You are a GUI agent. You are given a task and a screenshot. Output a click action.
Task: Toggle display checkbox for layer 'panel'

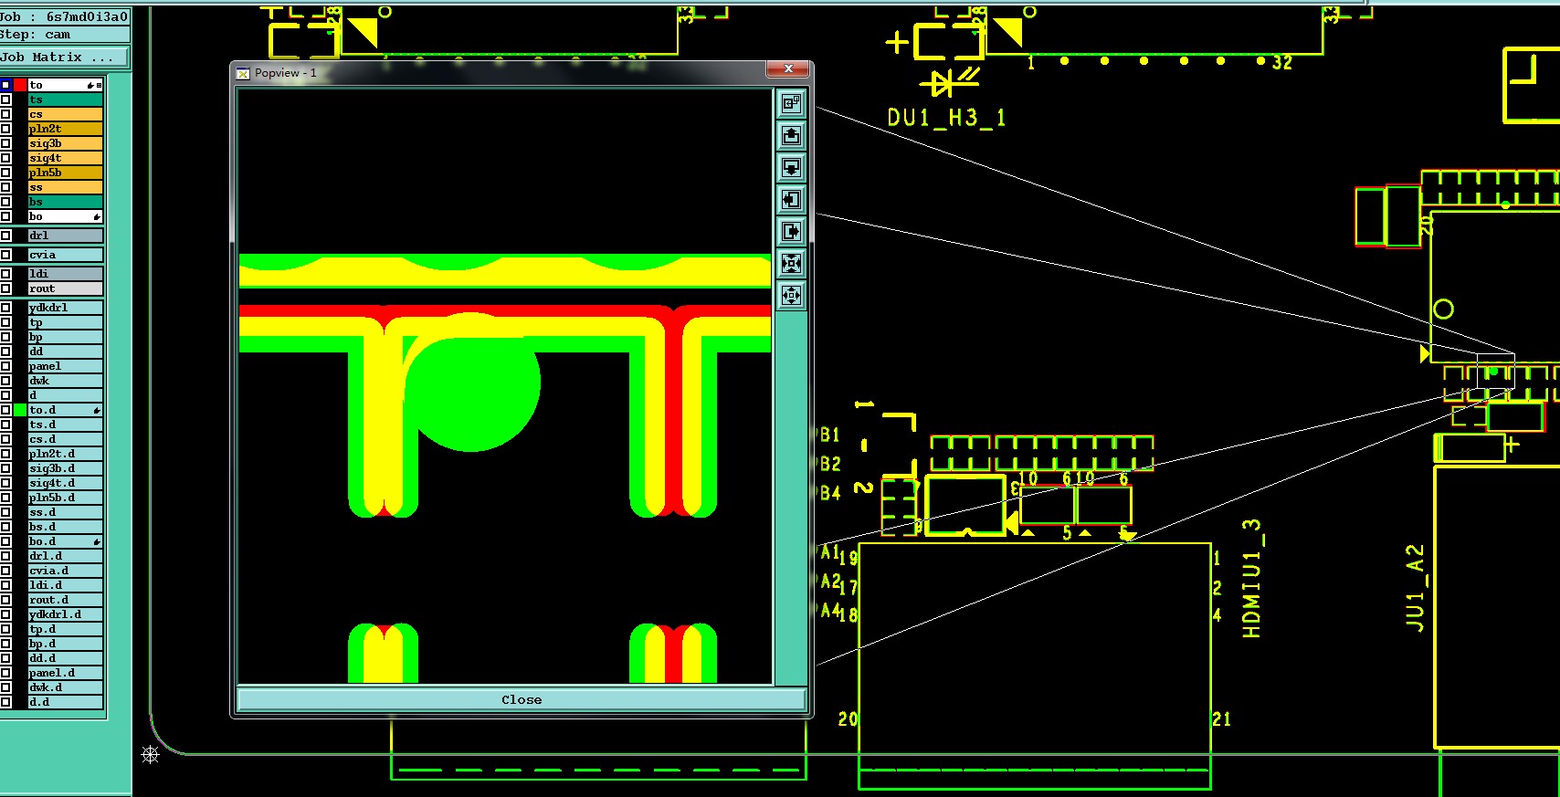pyautogui.click(x=5, y=366)
